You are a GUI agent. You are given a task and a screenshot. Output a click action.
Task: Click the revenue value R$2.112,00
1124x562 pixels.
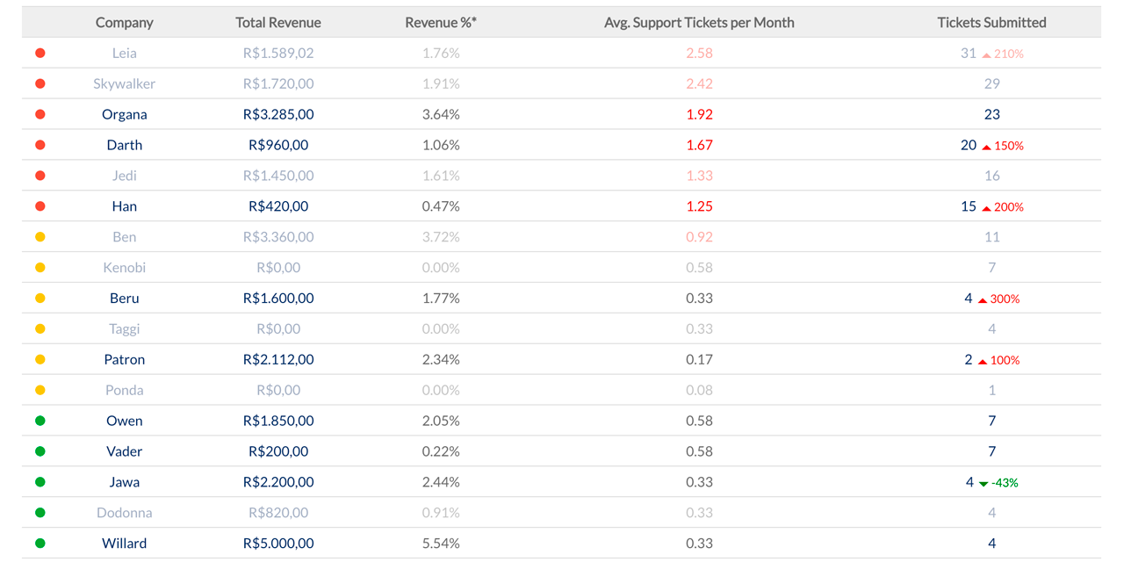point(278,359)
